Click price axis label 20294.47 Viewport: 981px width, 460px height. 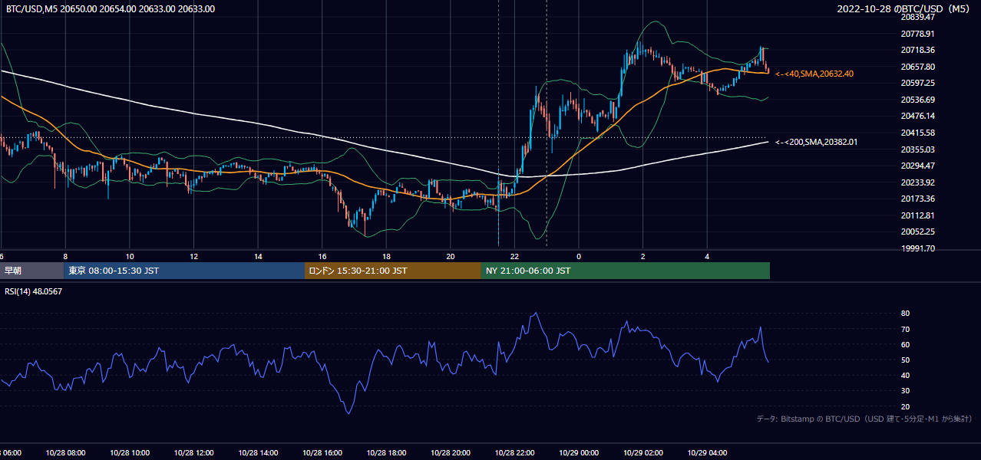point(917,166)
